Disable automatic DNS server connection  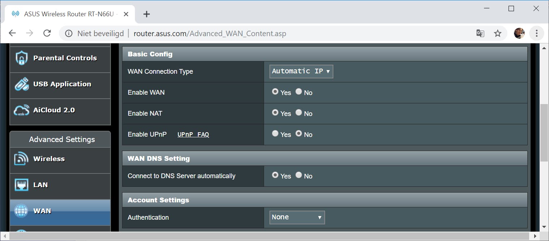(x=299, y=175)
